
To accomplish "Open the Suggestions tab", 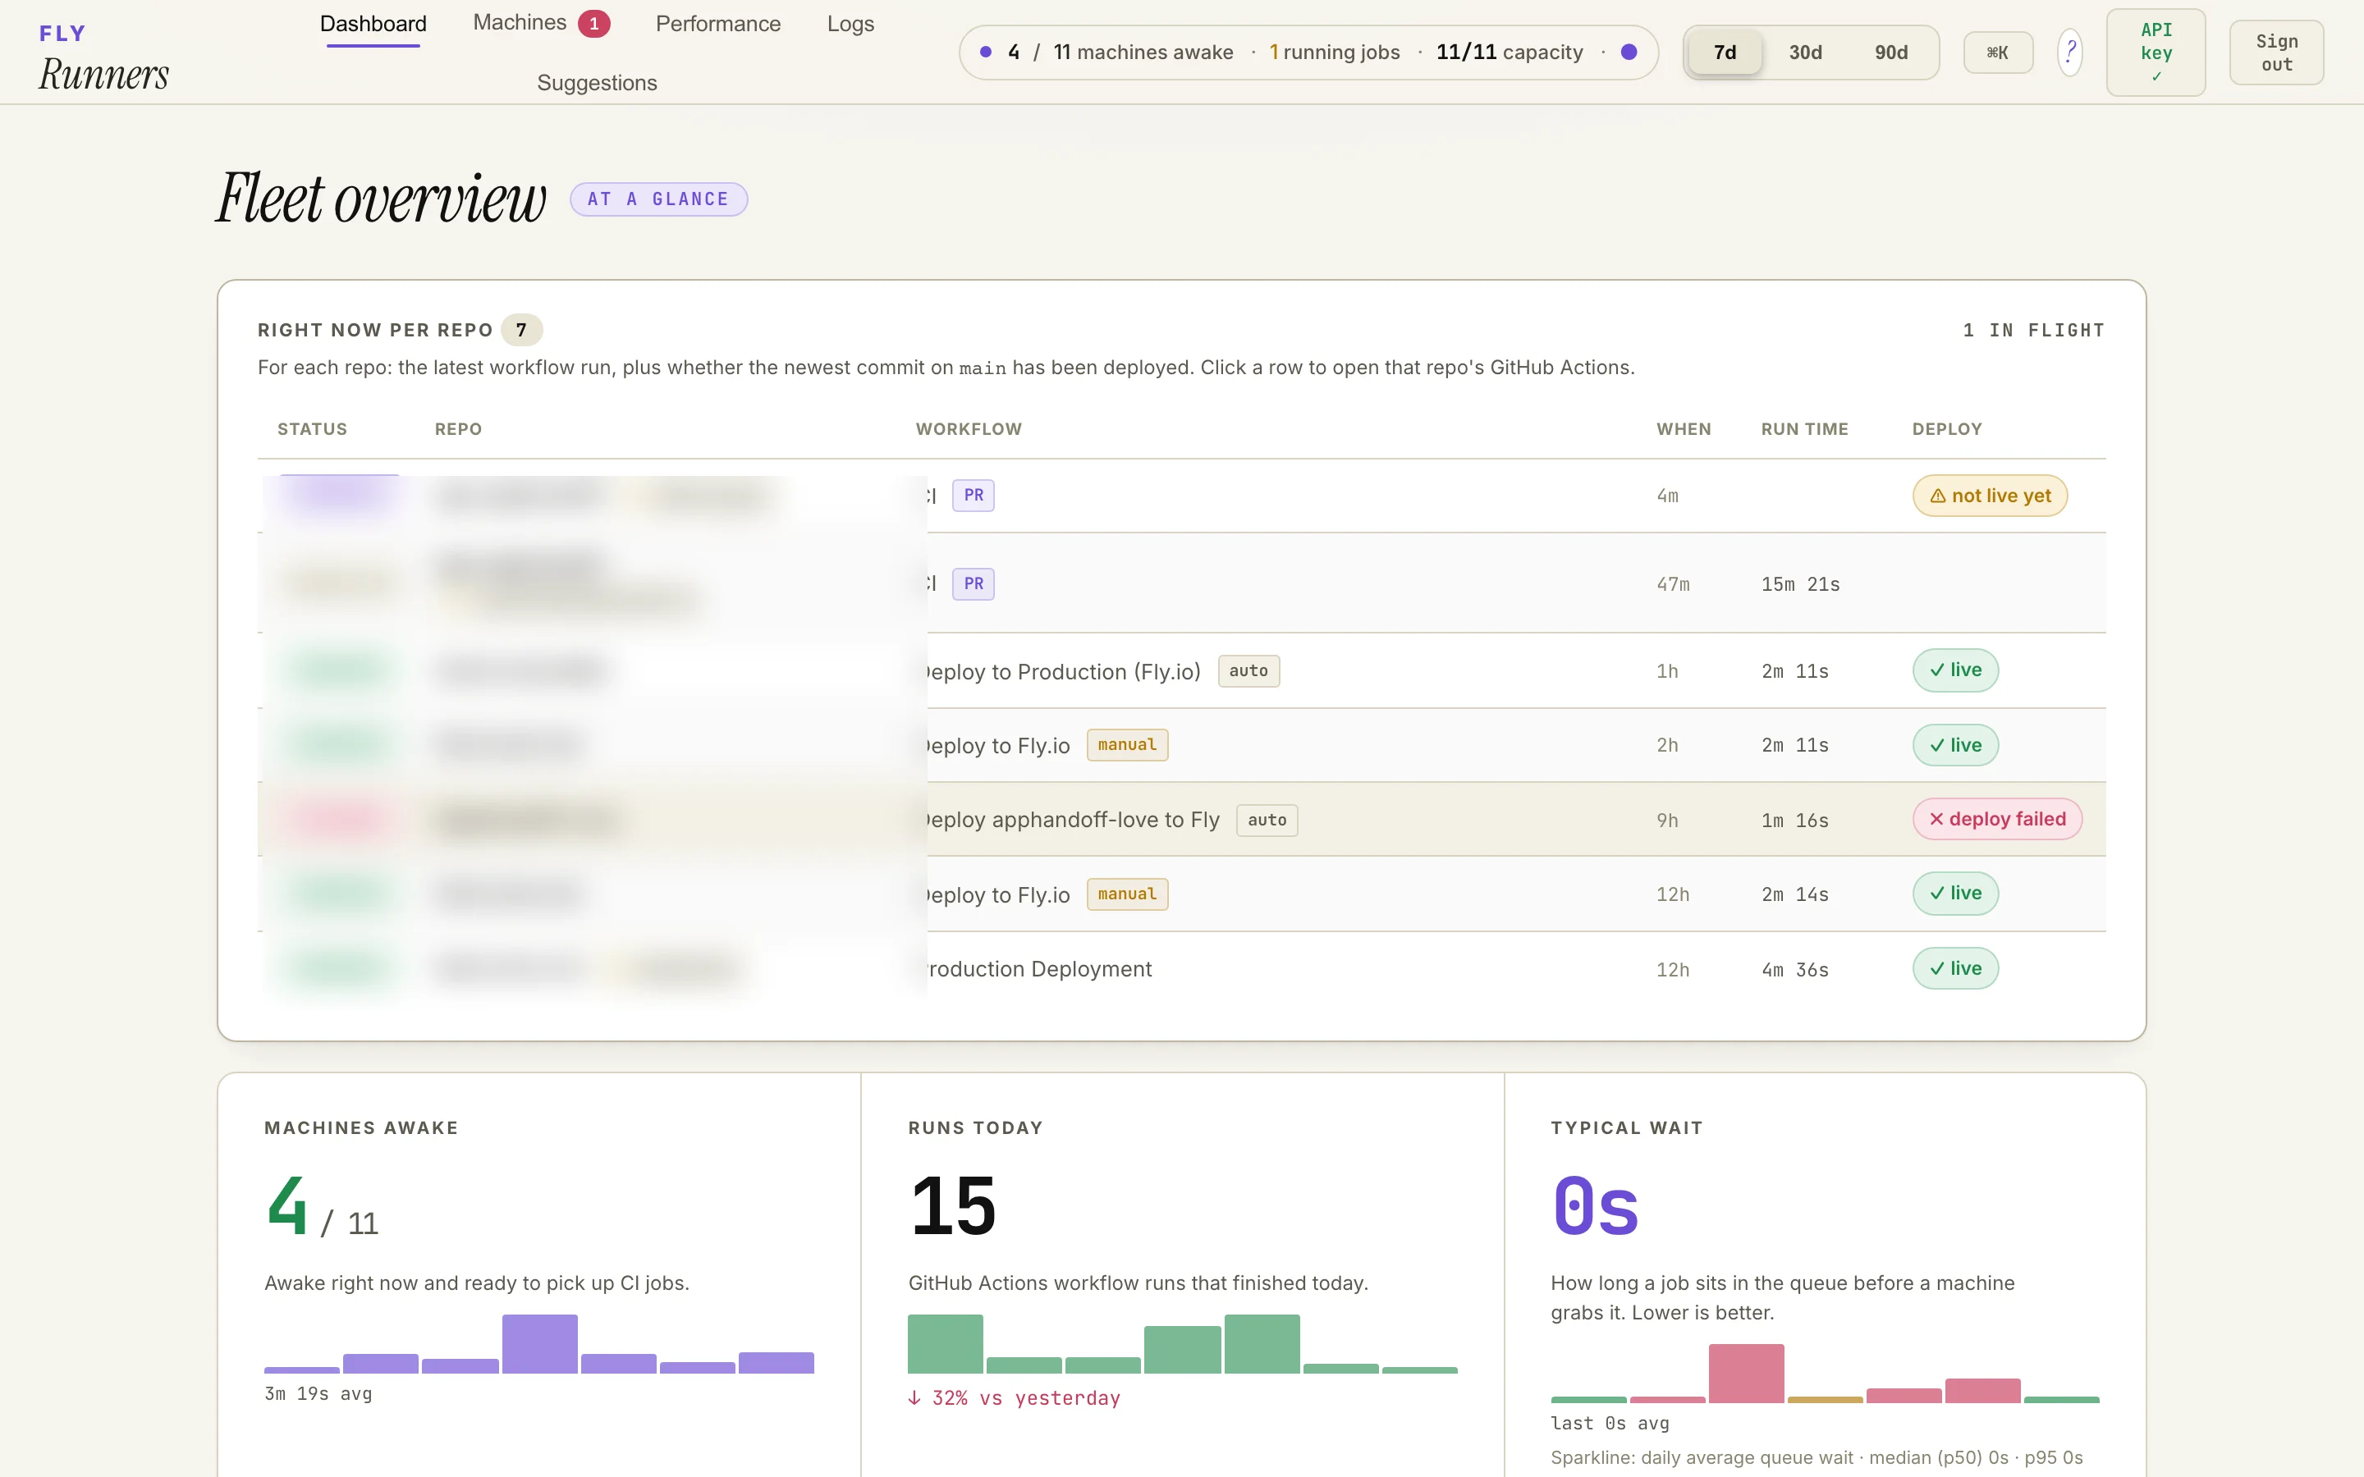I will [596, 83].
